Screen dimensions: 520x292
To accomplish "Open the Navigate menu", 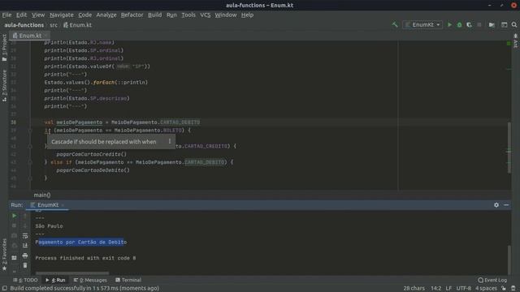I will tap(62, 15).
